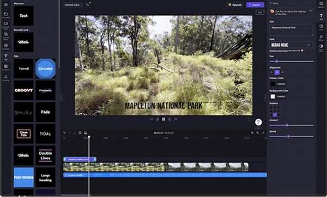Open the aspect ratio selector above preview

[260, 13]
